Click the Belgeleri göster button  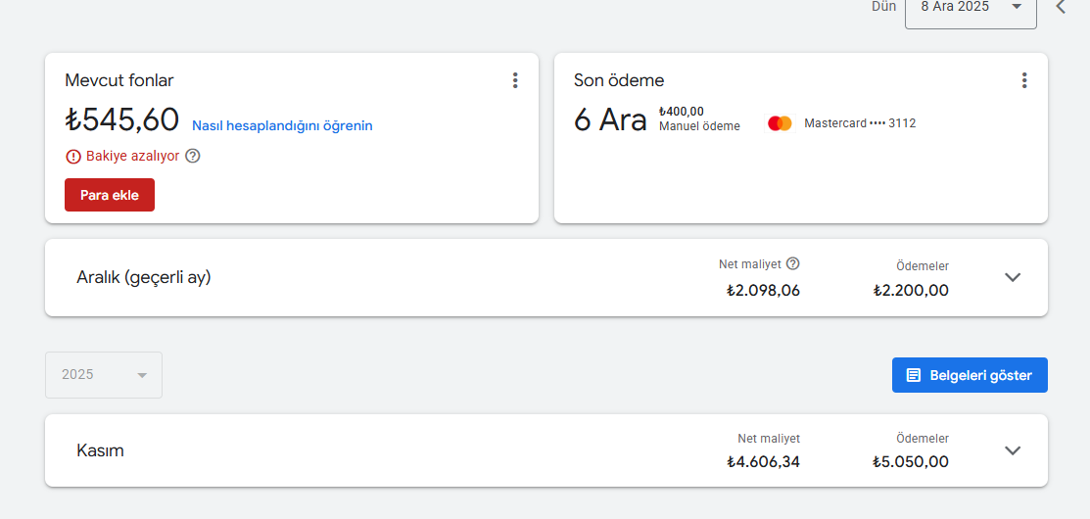[970, 375]
